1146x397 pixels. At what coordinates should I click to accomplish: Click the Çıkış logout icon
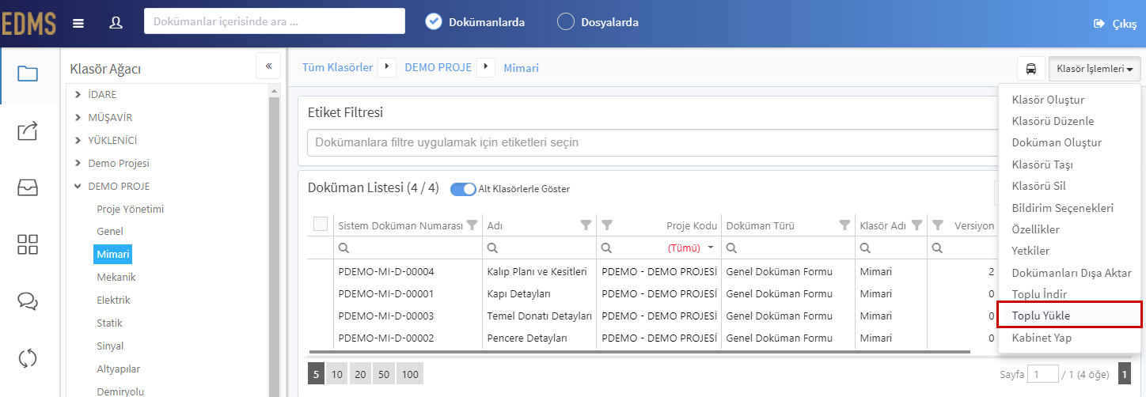(x=1099, y=24)
